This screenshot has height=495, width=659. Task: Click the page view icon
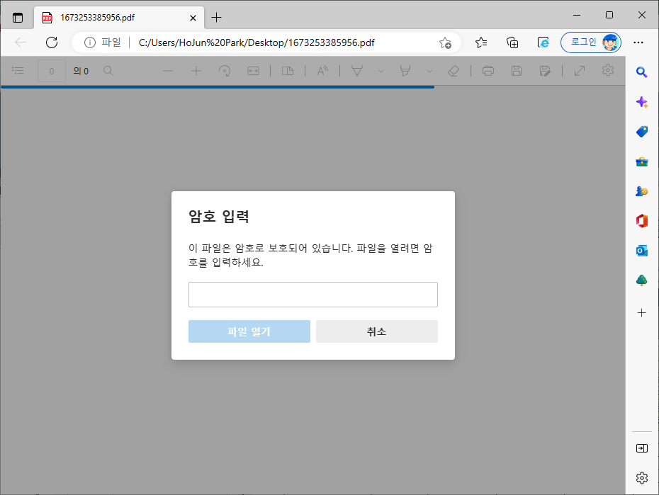[288, 71]
